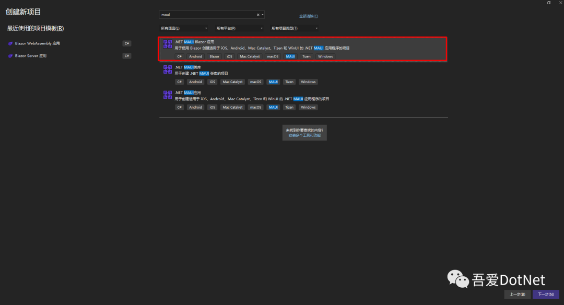Clear the maui search text with X
The height and width of the screenshot is (305, 564).
(x=258, y=15)
